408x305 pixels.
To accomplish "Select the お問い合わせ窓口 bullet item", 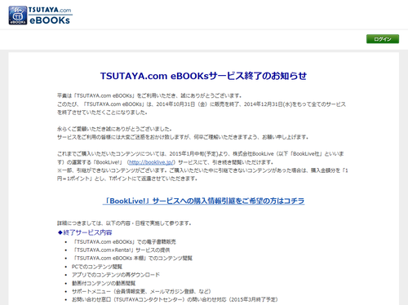I will pos(175,299).
